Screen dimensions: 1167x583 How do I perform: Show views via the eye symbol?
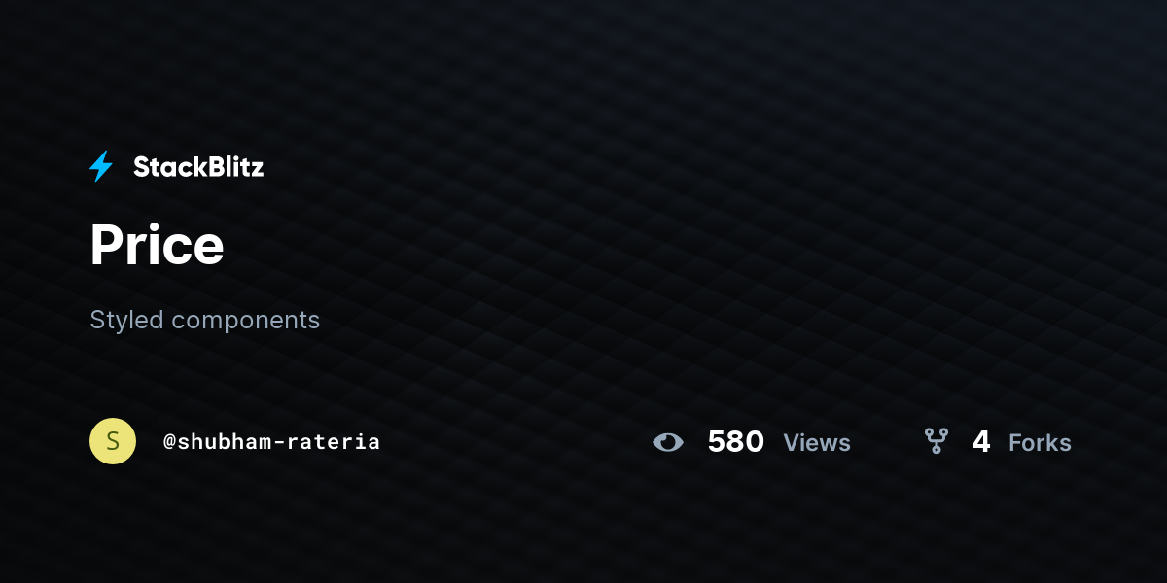pyautogui.click(x=668, y=442)
